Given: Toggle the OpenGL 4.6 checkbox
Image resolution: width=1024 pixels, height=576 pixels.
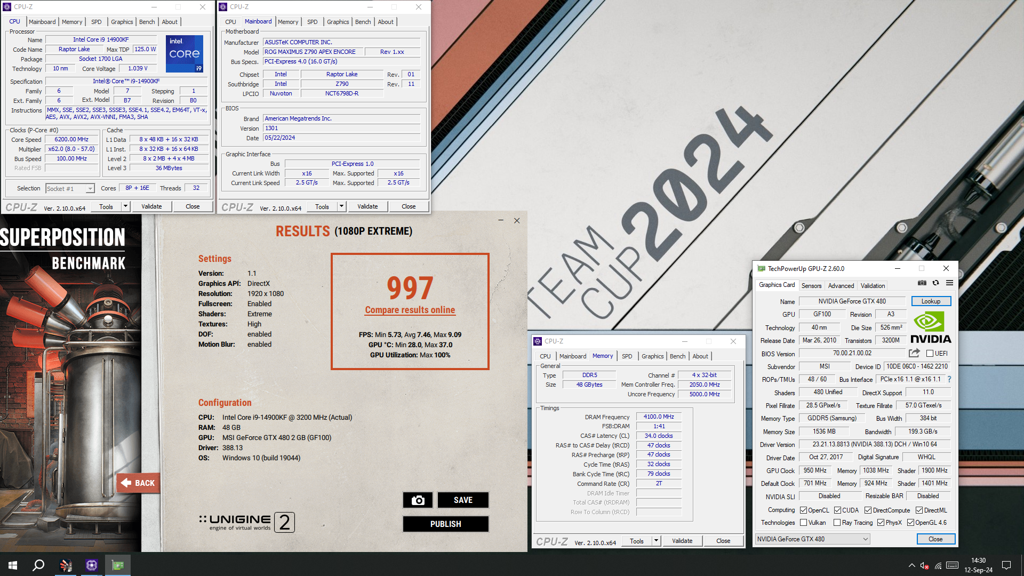Looking at the screenshot, I should [910, 523].
